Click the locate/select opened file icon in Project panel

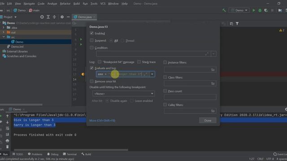click(42, 17)
